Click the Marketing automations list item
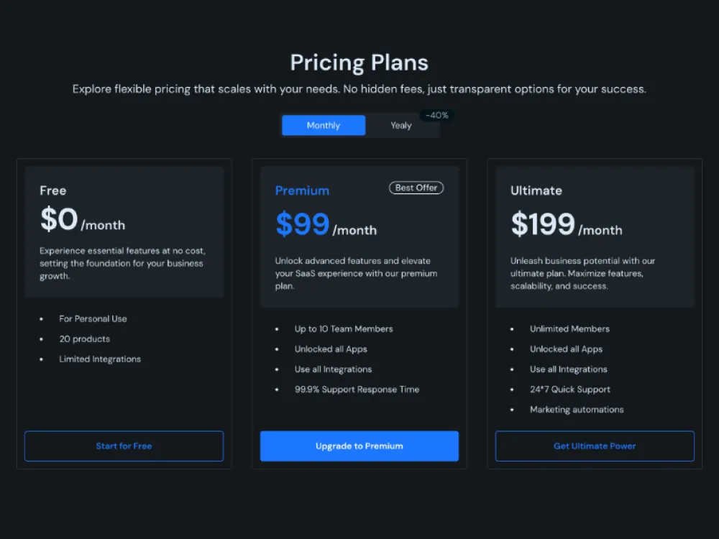719x539 pixels. 577,409
